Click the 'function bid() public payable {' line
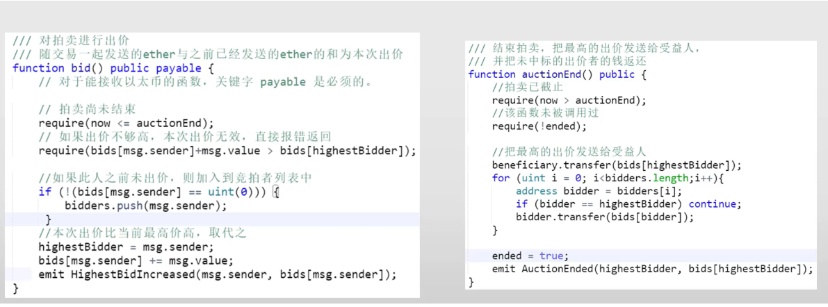The width and height of the screenshot is (828, 307). point(113,68)
